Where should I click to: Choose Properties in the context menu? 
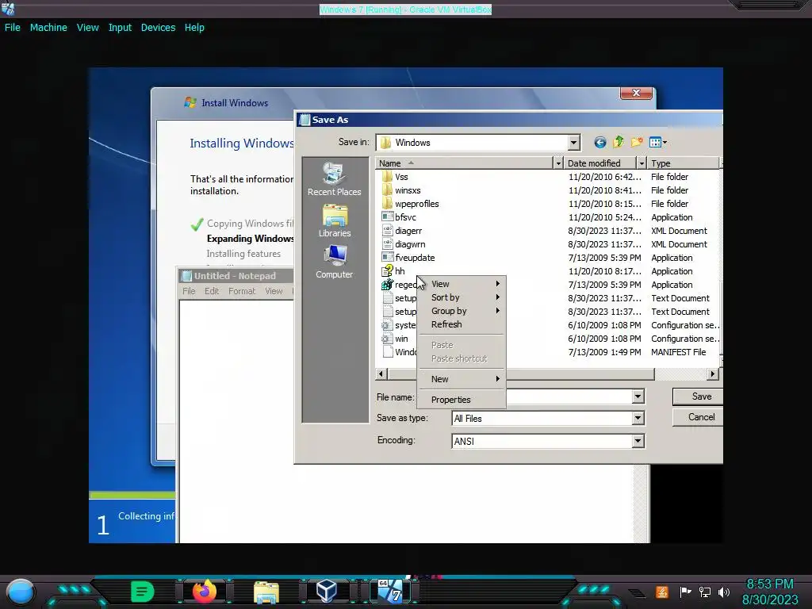pos(462,400)
